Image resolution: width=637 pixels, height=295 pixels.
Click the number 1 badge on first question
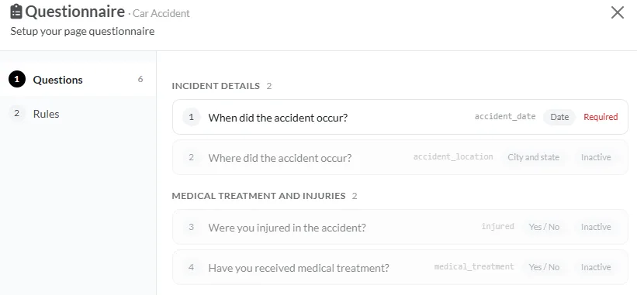[x=192, y=117]
